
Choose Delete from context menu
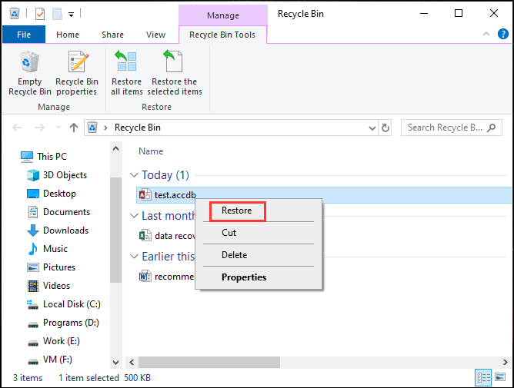coord(234,255)
